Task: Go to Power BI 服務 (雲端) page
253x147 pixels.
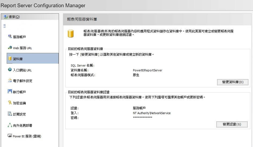Action: (x=27, y=136)
